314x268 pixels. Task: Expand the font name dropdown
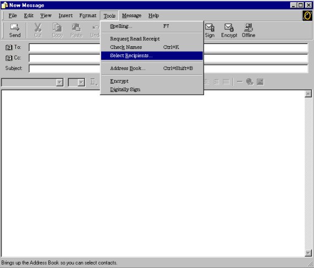point(60,83)
